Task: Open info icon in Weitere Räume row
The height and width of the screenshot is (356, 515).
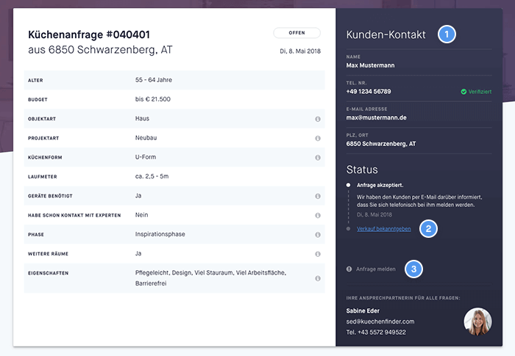Action: pyautogui.click(x=318, y=254)
